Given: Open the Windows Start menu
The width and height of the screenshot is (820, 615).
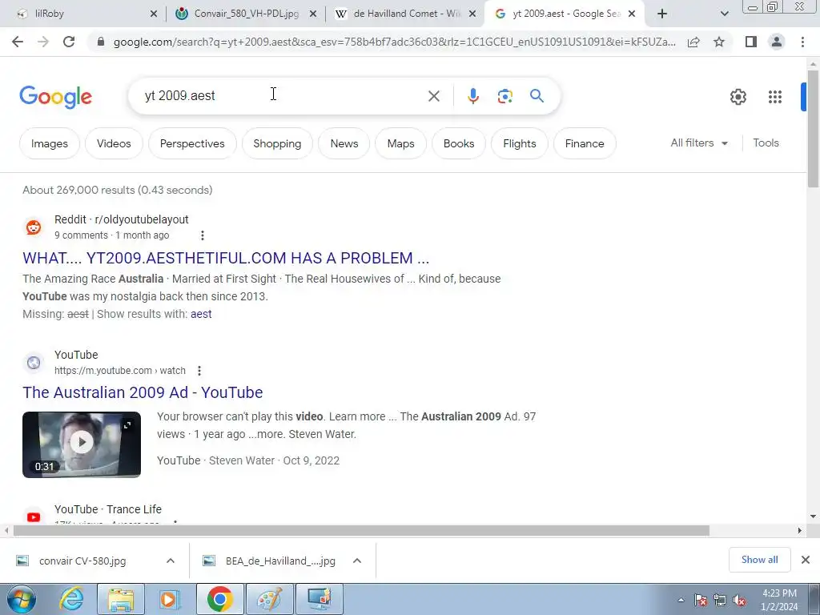Looking at the screenshot, I should pos(21,599).
